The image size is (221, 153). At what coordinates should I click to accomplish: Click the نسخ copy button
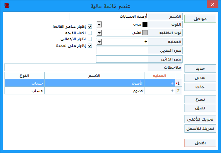[200, 99]
